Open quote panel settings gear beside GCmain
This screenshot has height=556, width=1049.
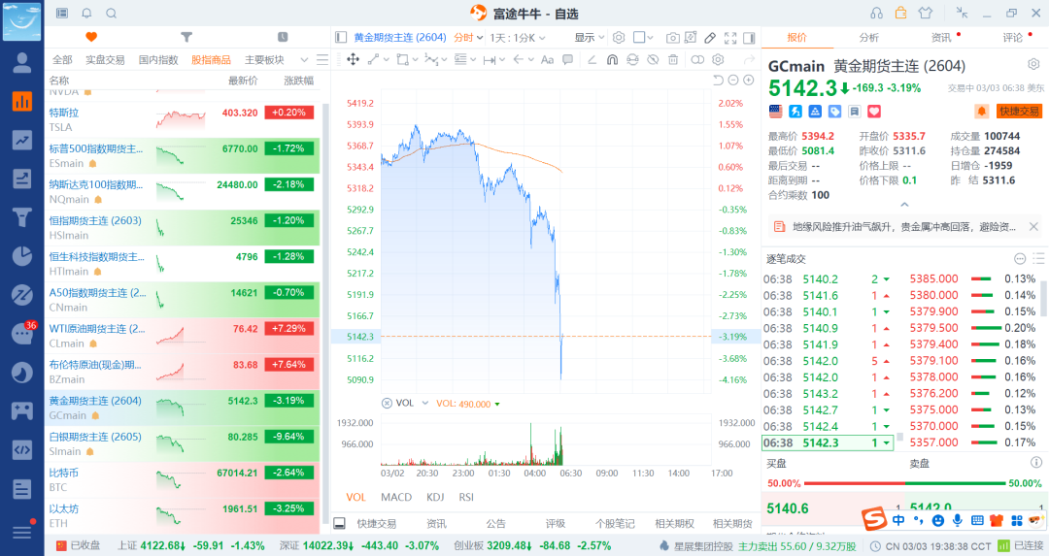click(x=1033, y=64)
